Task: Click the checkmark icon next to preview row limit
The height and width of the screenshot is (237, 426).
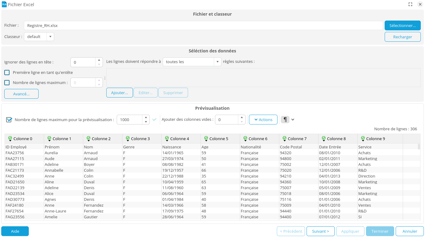Action: click(x=154, y=120)
